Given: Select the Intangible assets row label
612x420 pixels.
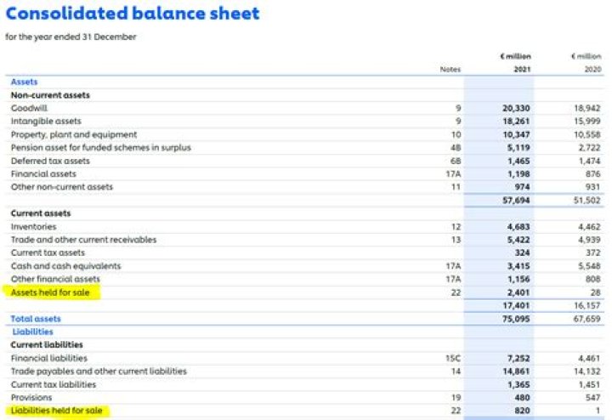Looking at the screenshot, I should click(46, 122).
